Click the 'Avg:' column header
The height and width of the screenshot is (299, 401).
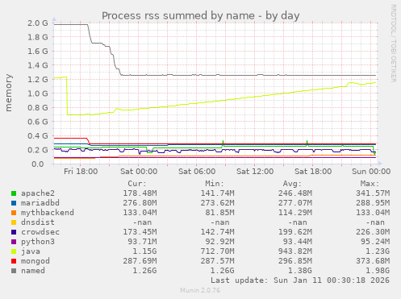[292, 184]
